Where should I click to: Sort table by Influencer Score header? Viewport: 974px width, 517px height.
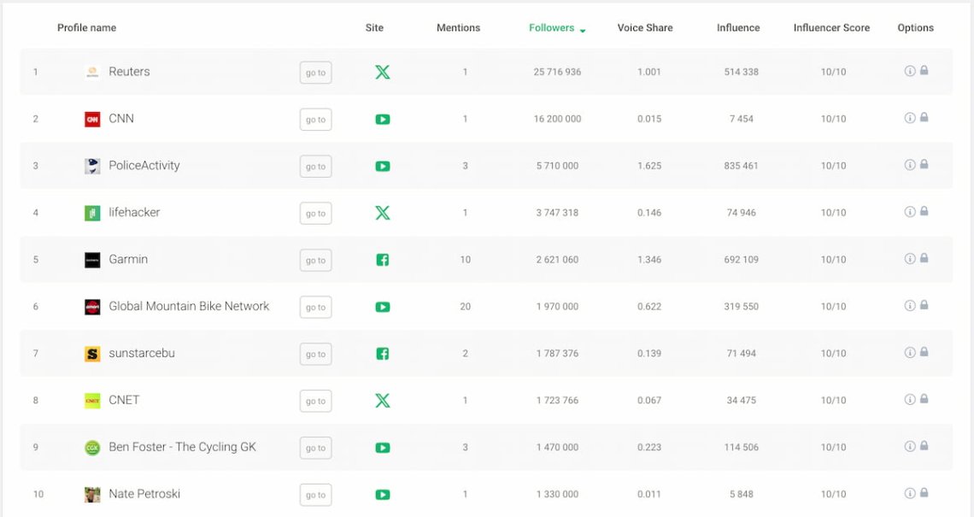coord(832,28)
